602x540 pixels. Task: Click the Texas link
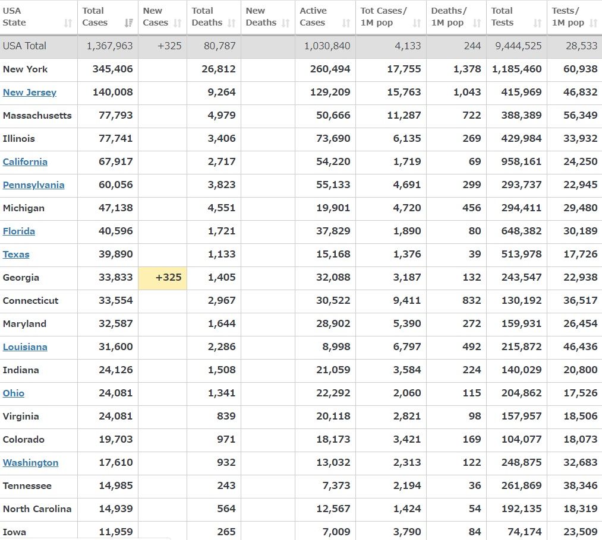(x=16, y=254)
